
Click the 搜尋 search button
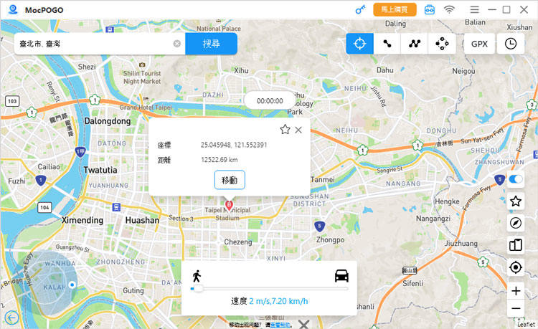[x=211, y=44]
